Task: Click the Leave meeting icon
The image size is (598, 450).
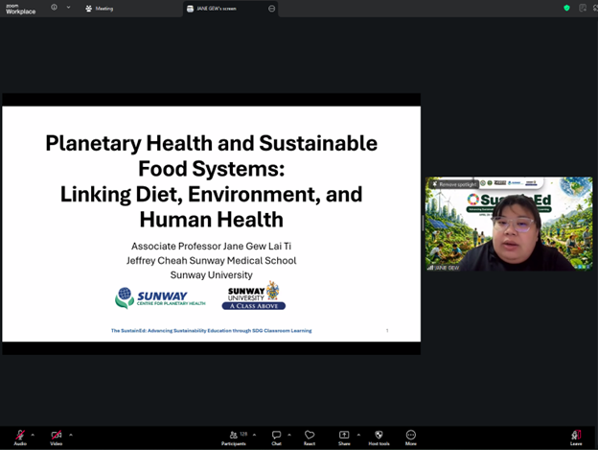Action: (x=576, y=436)
